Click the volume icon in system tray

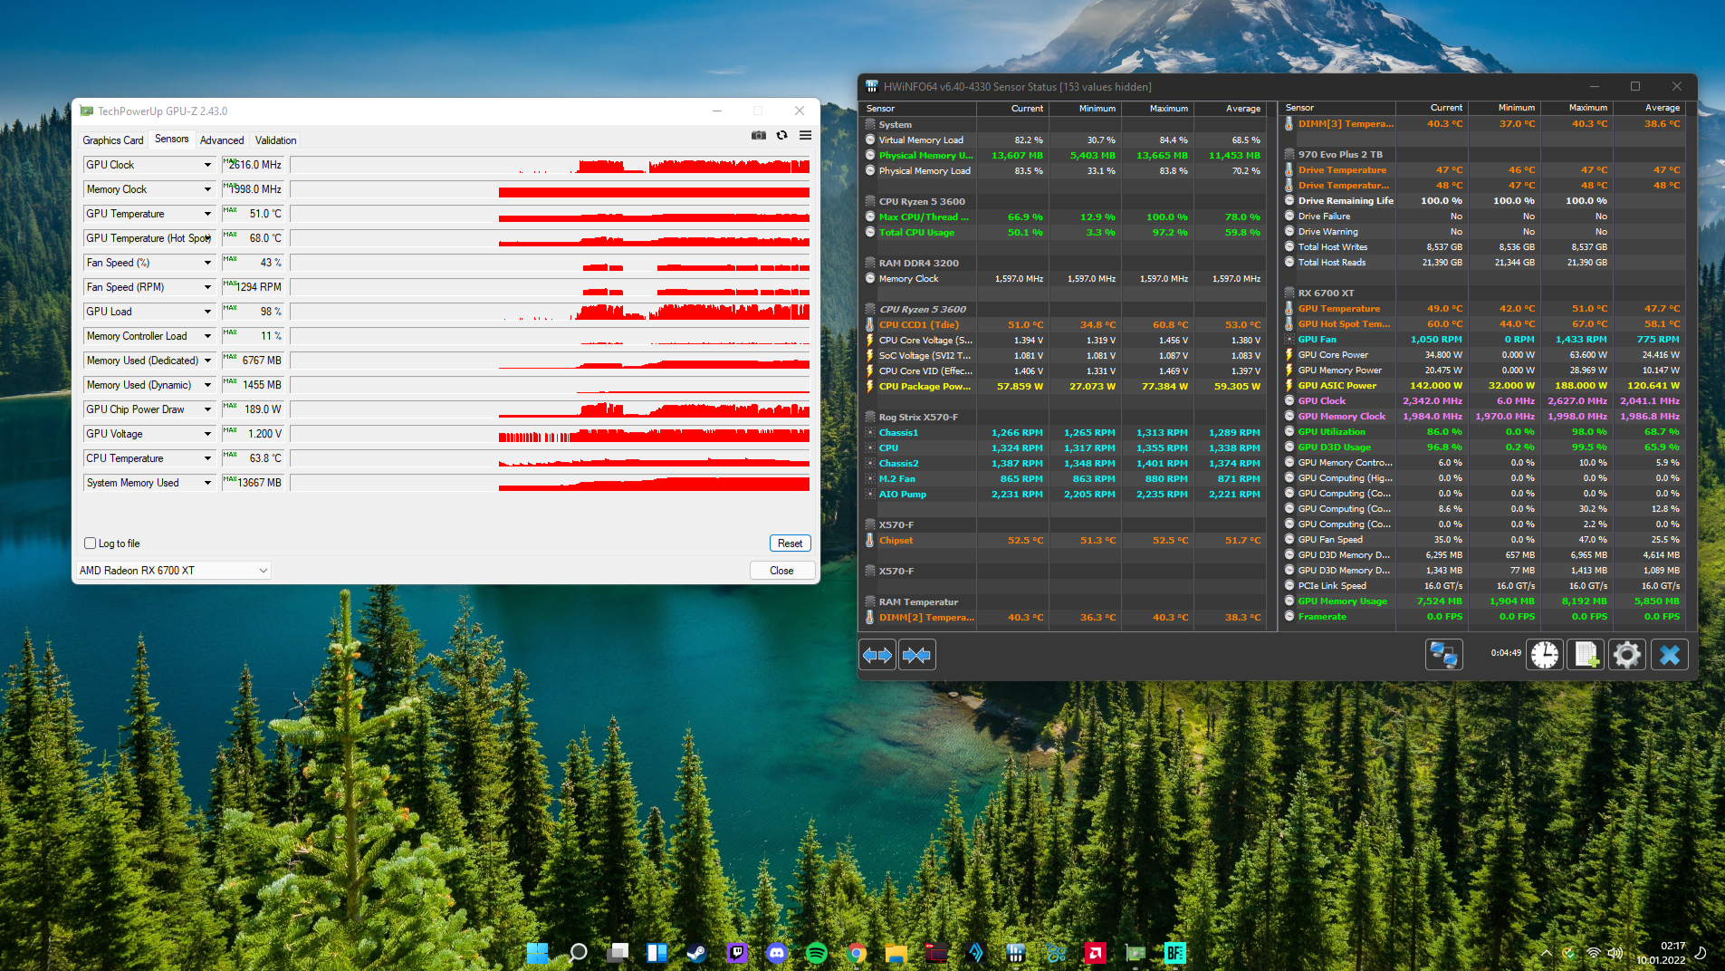[x=1615, y=953]
